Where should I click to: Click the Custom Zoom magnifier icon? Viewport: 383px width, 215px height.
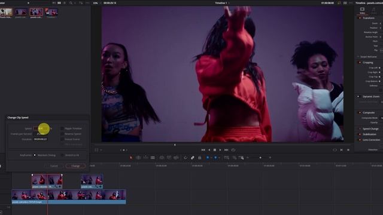coord(241,158)
